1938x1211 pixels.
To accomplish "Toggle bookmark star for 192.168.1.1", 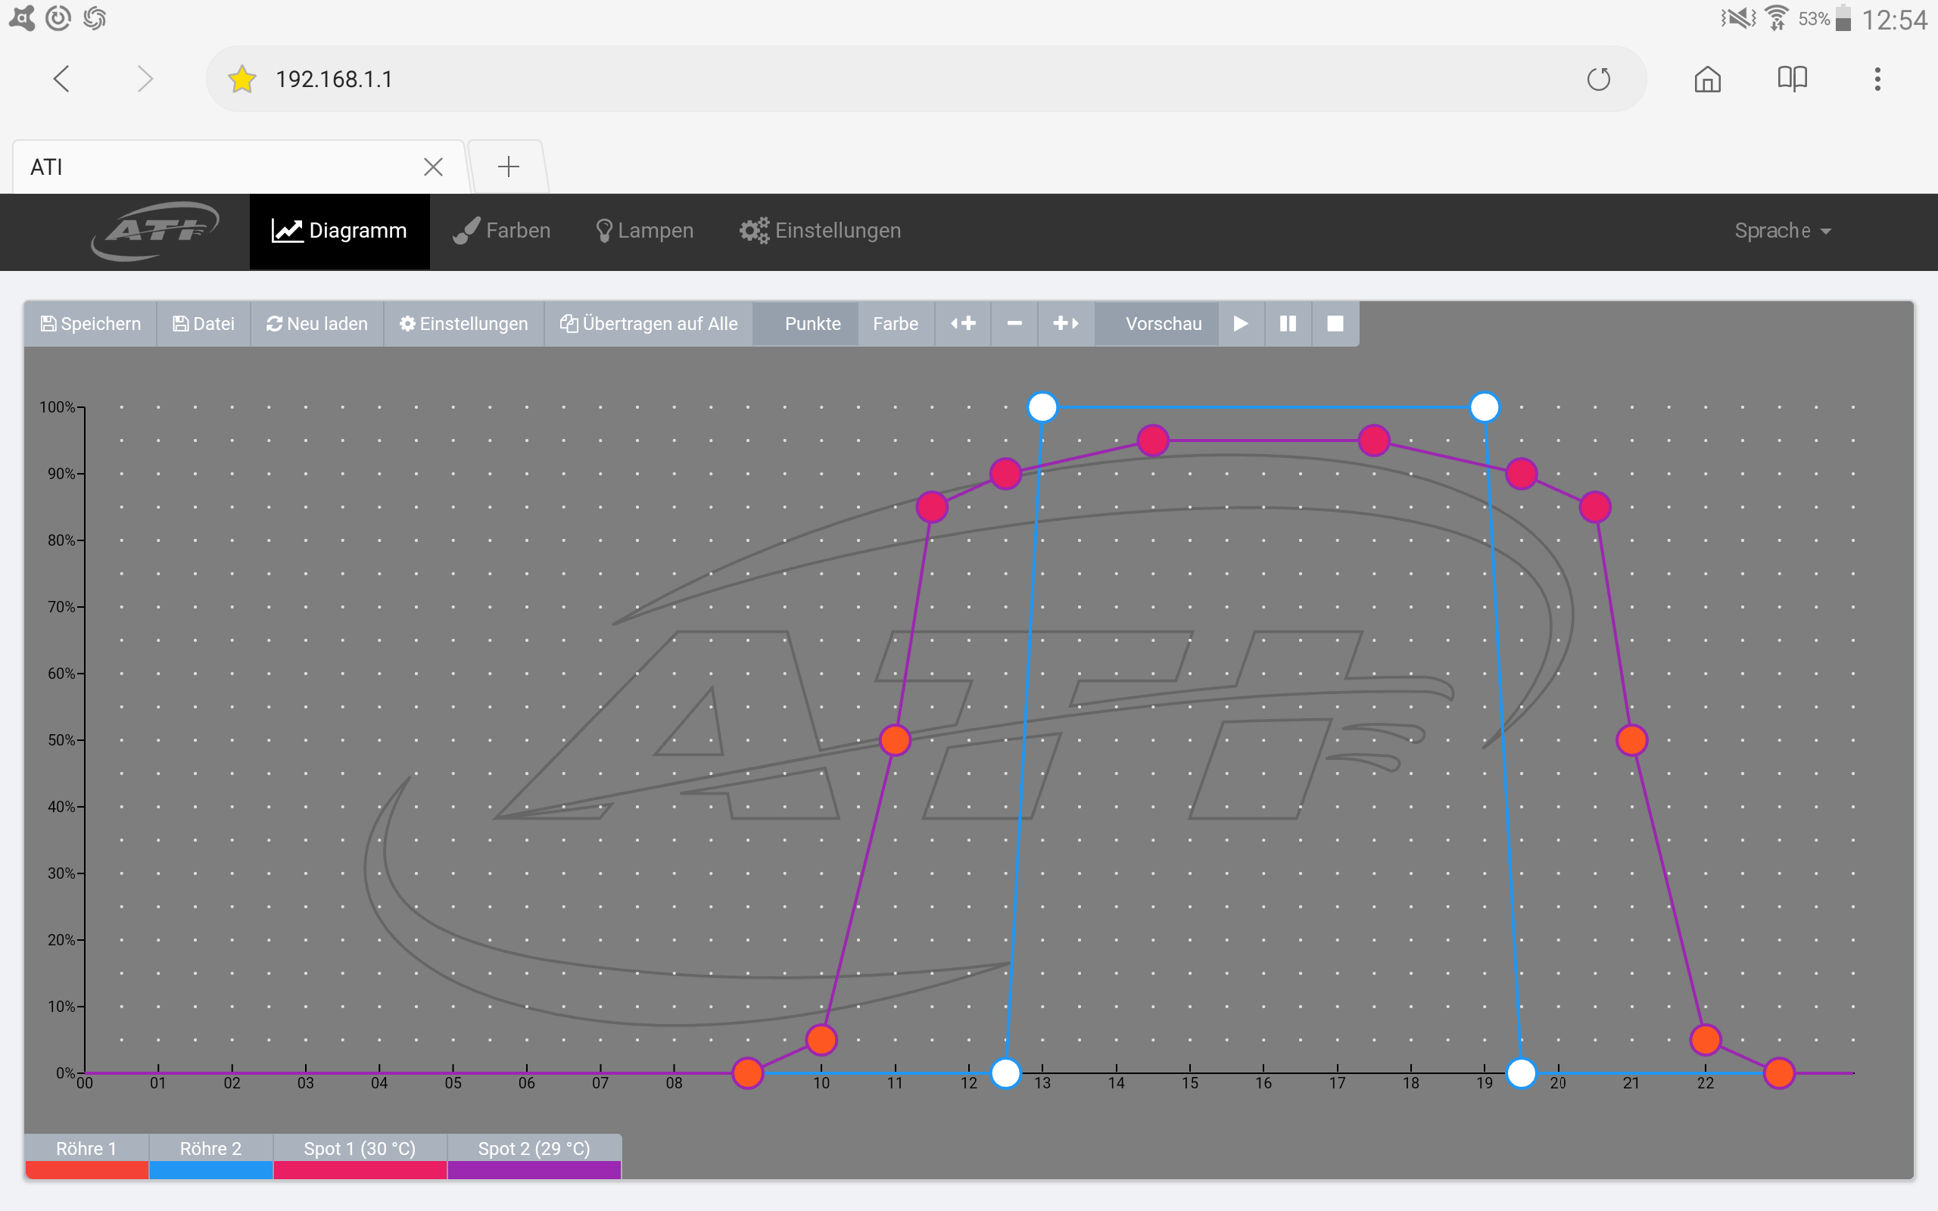I will click(241, 79).
